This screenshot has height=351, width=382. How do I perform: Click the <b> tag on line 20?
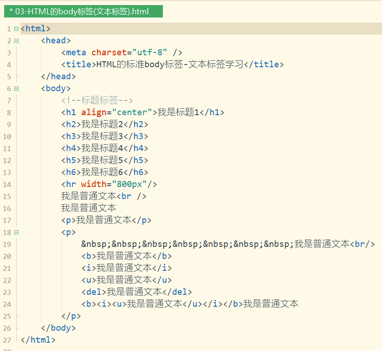pos(89,256)
